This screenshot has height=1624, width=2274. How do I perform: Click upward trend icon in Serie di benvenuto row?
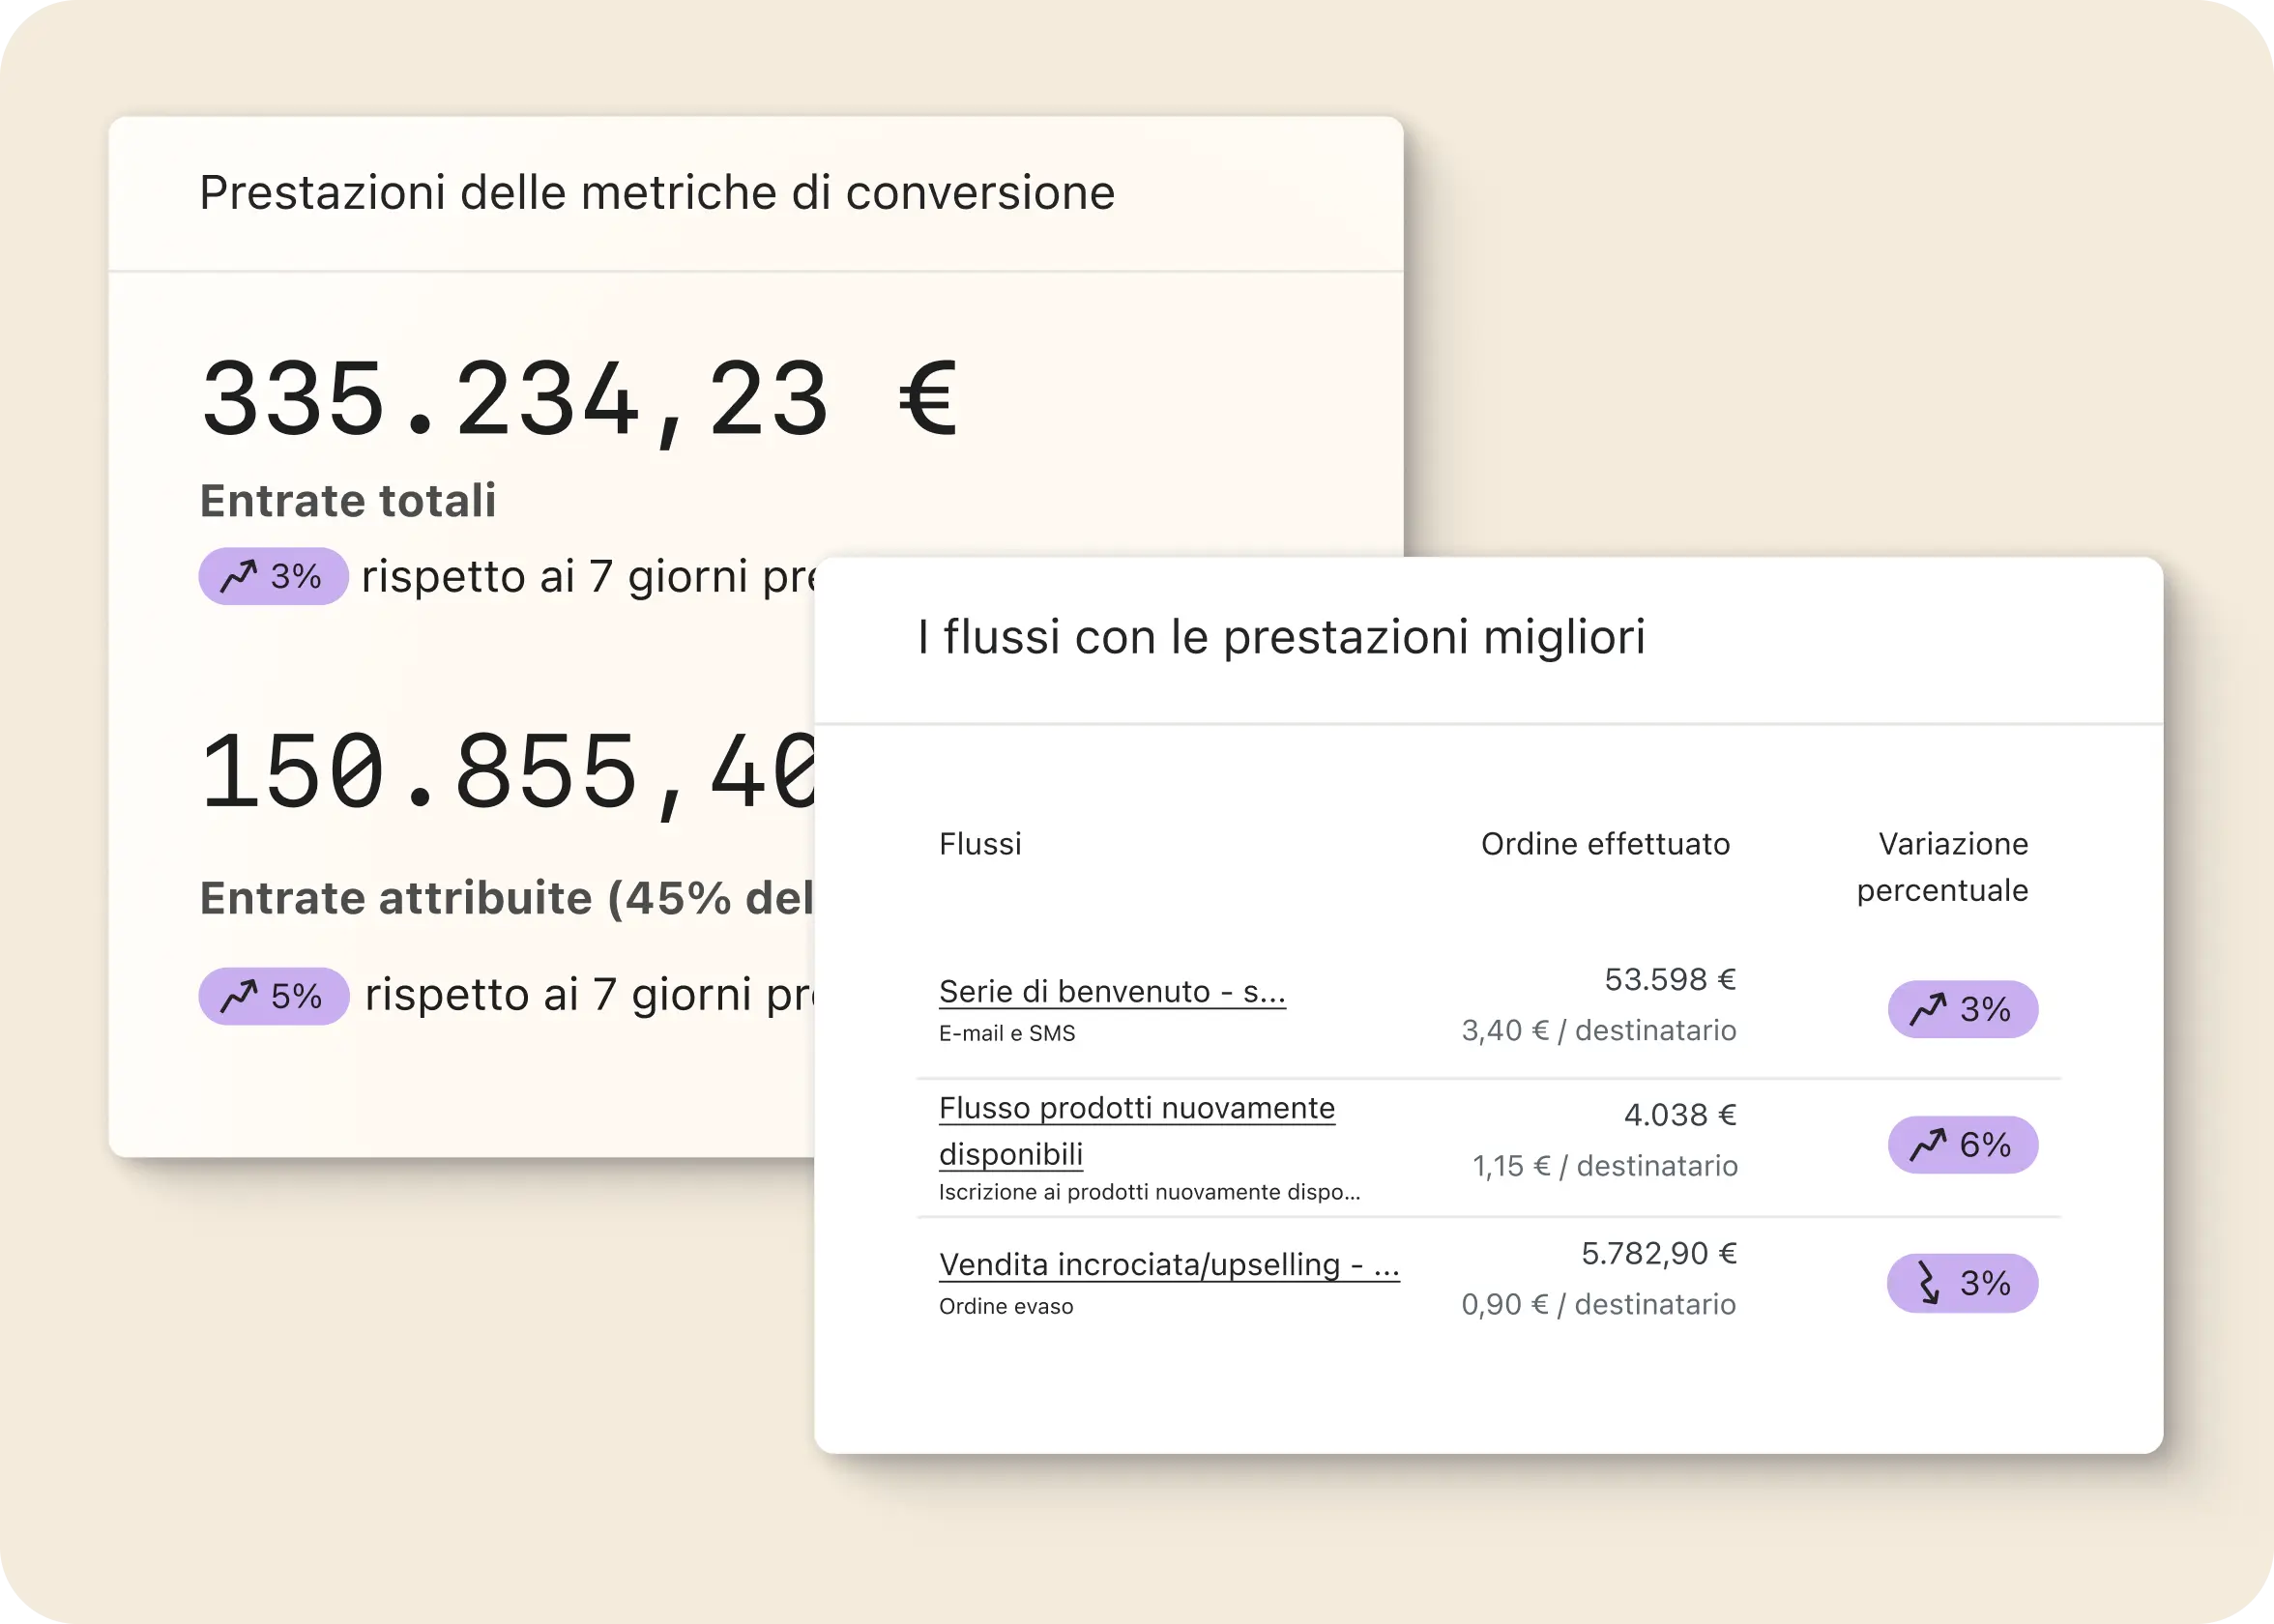1928,1009
